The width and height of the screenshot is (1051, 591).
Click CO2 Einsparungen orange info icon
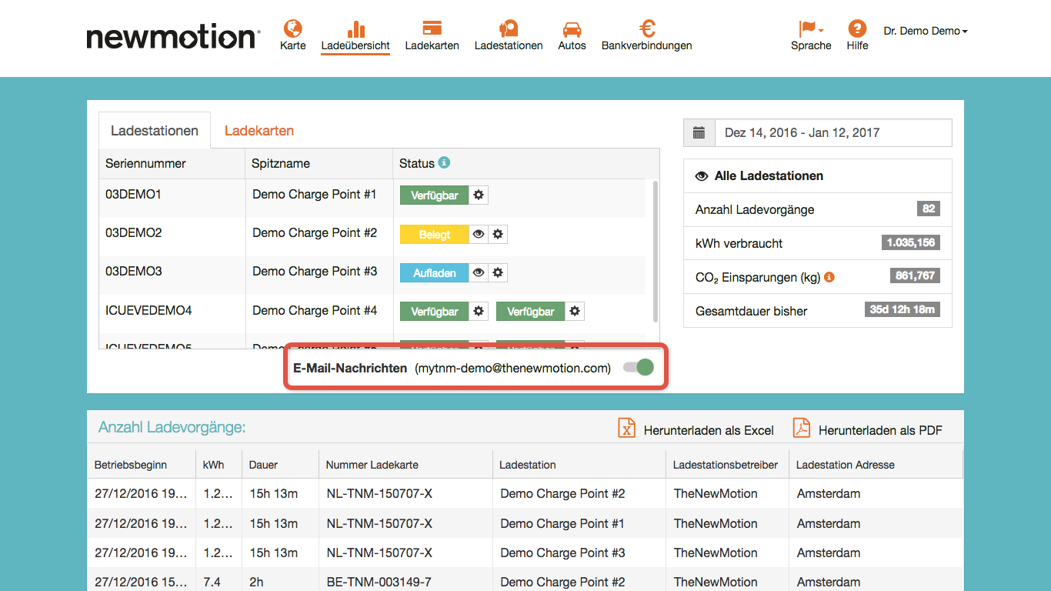829,277
